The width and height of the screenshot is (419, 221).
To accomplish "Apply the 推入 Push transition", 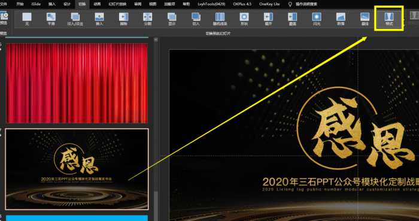I will [x=99, y=19].
